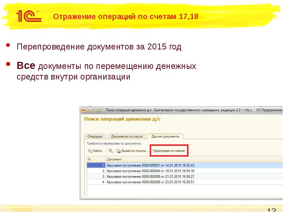
Task: Open the round dropdown menu button in title bar
Action: 91,110
